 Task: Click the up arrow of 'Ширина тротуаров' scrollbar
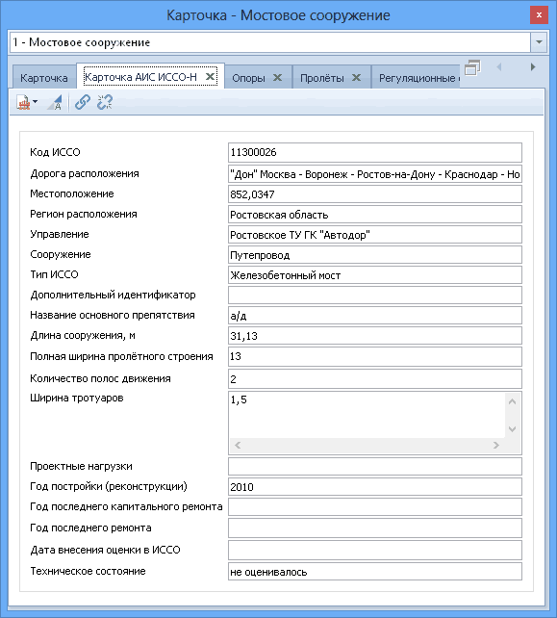tap(512, 401)
